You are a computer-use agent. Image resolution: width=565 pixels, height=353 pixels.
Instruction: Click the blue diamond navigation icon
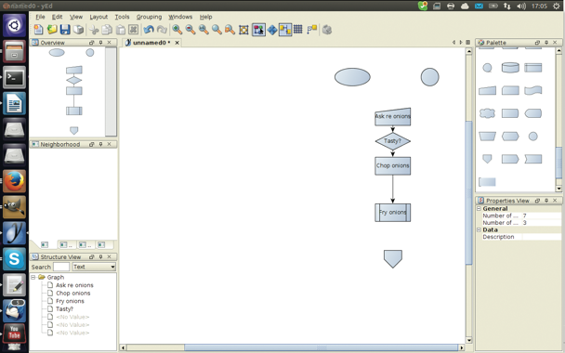(272, 30)
